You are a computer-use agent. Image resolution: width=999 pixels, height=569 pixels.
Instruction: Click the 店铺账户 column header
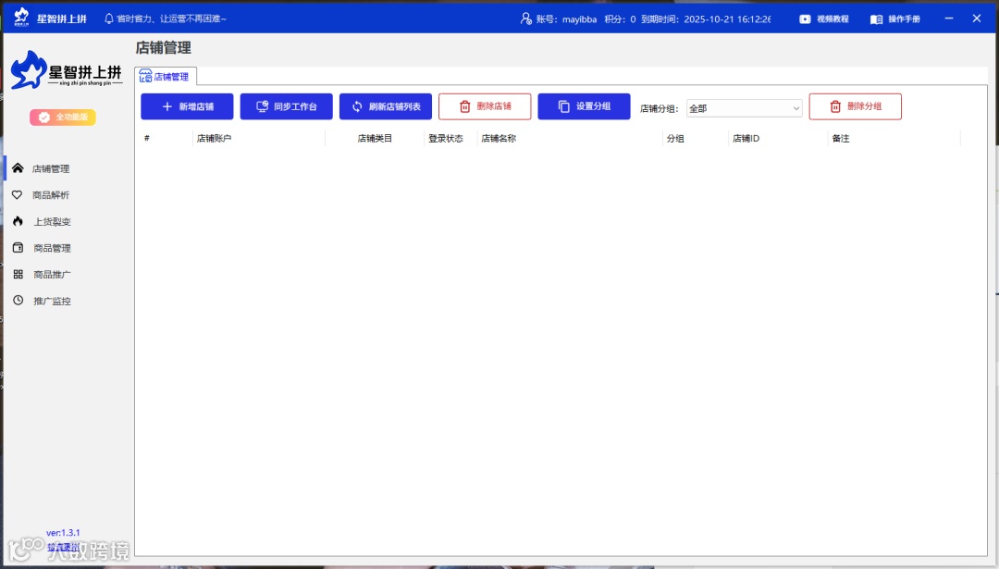pyautogui.click(x=214, y=138)
